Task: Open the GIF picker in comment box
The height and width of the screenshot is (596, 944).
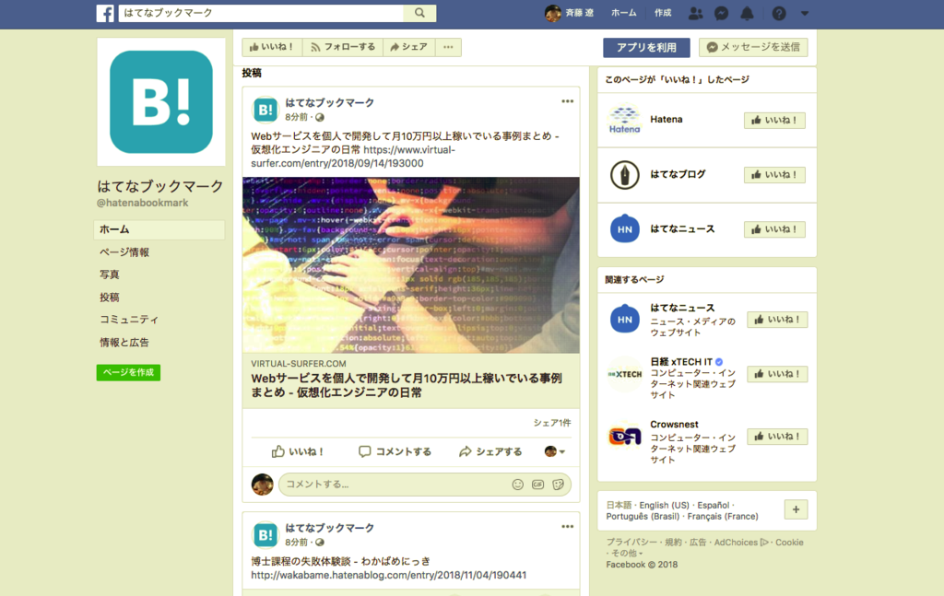Action: 537,485
